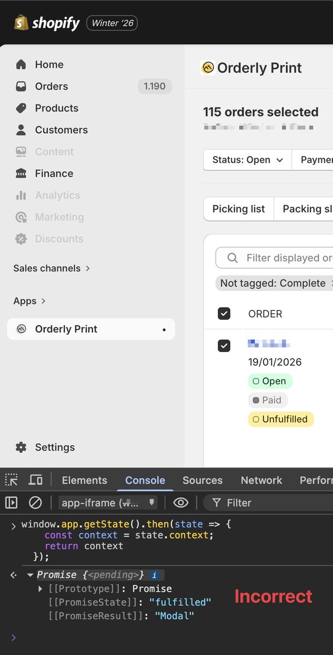Open the app-iframe context dropdown

pos(108,503)
